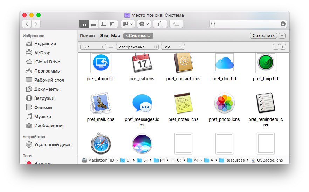Click into the search field
This screenshot has width=309, height=192.
(x=247, y=24)
